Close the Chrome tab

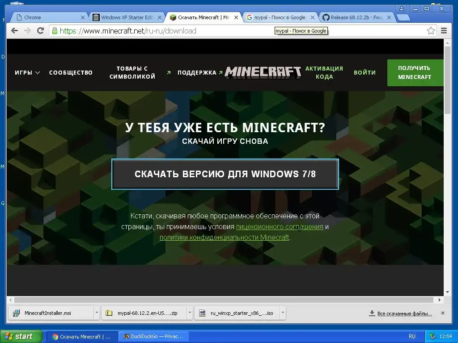click(x=83, y=17)
